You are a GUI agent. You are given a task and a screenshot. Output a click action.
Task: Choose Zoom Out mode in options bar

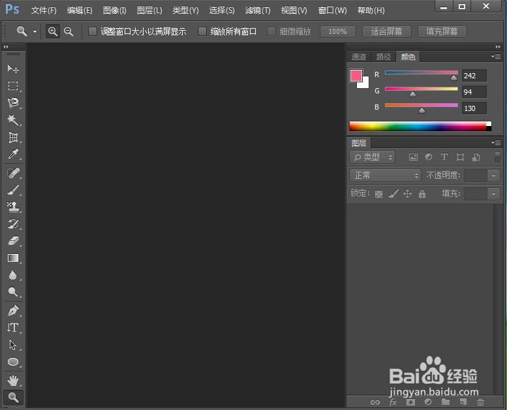tap(69, 31)
